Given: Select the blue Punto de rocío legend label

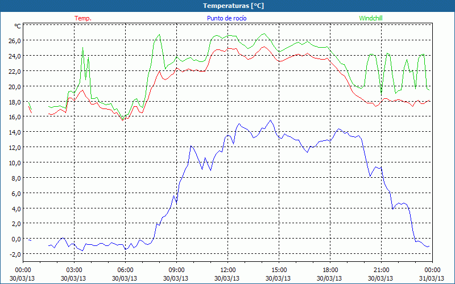Looking at the screenshot, I should click(x=226, y=18).
